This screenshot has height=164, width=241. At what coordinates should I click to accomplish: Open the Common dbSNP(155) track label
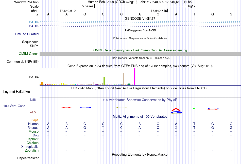(x=23, y=61)
